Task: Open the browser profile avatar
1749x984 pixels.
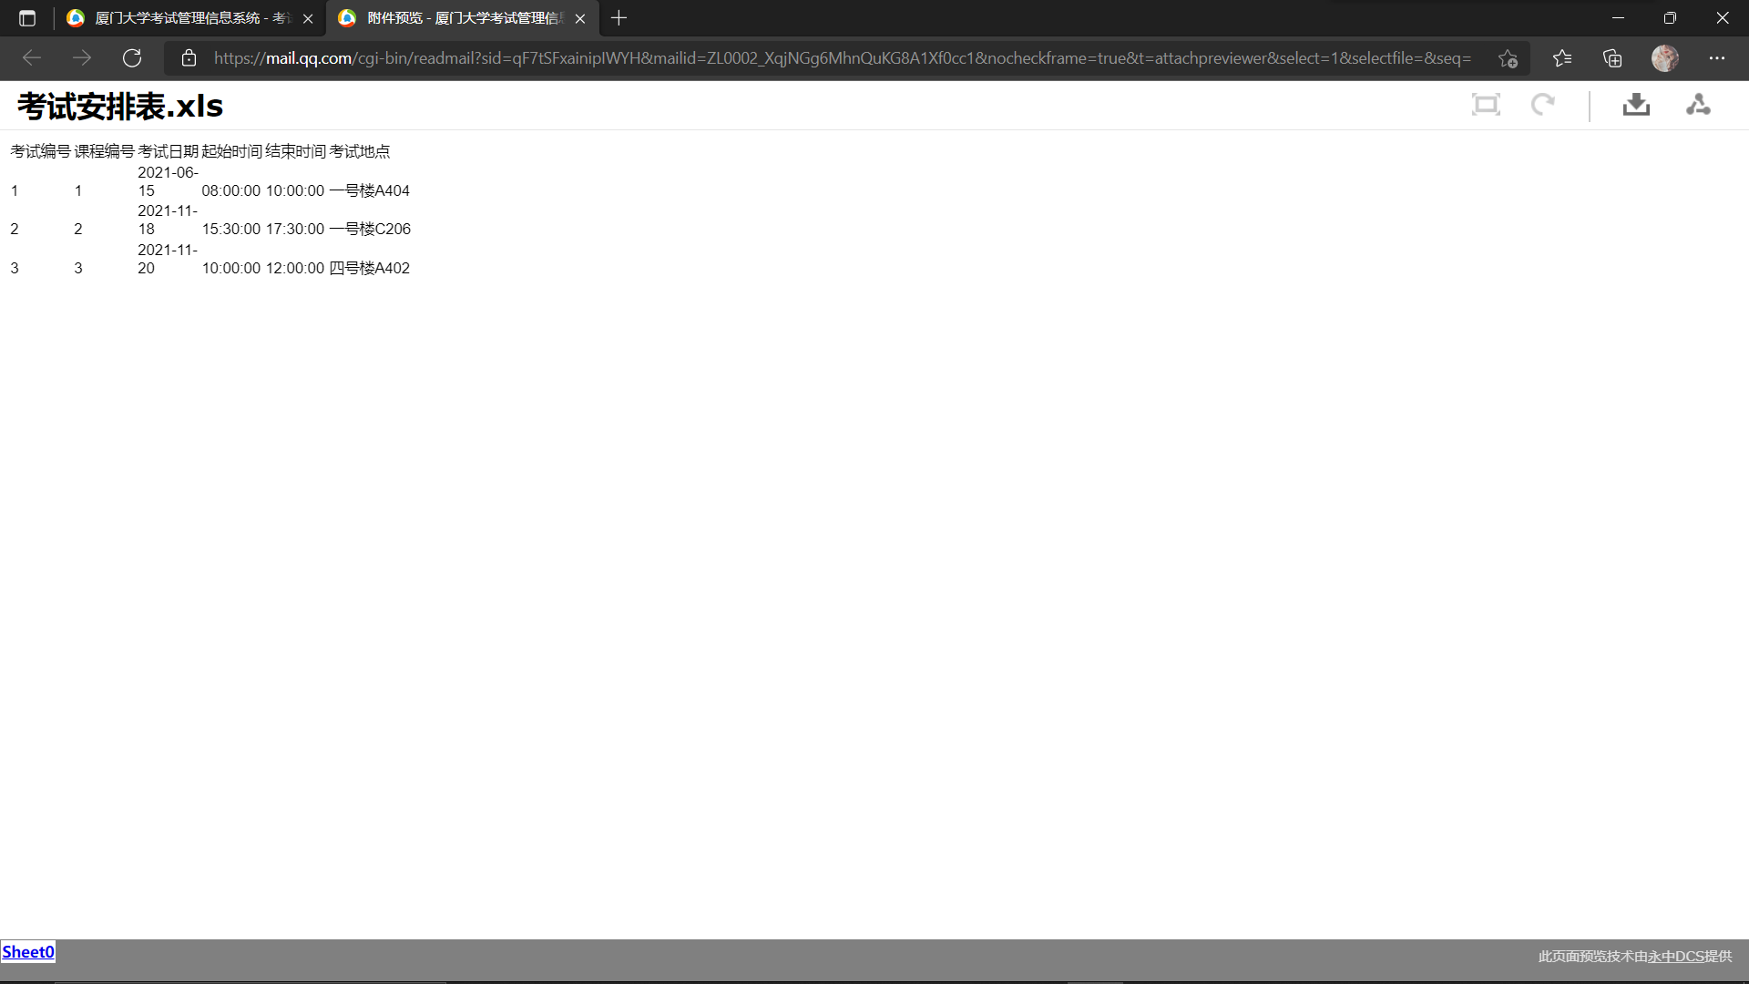Action: point(1664,58)
